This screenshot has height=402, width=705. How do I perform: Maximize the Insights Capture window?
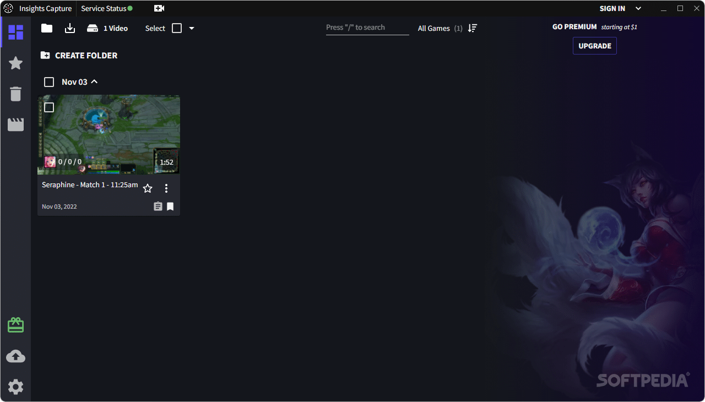pyautogui.click(x=680, y=8)
